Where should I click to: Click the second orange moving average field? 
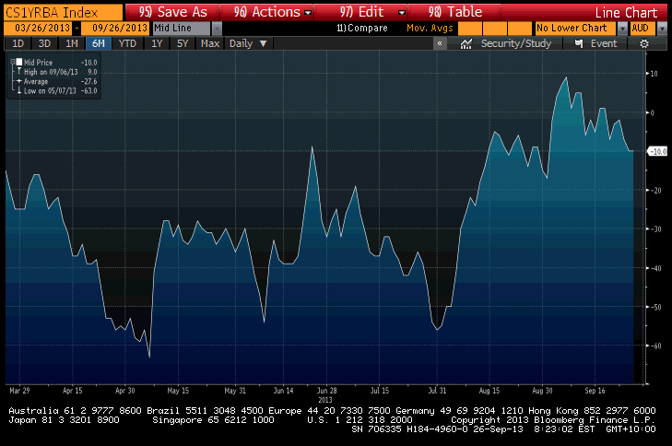(495, 29)
